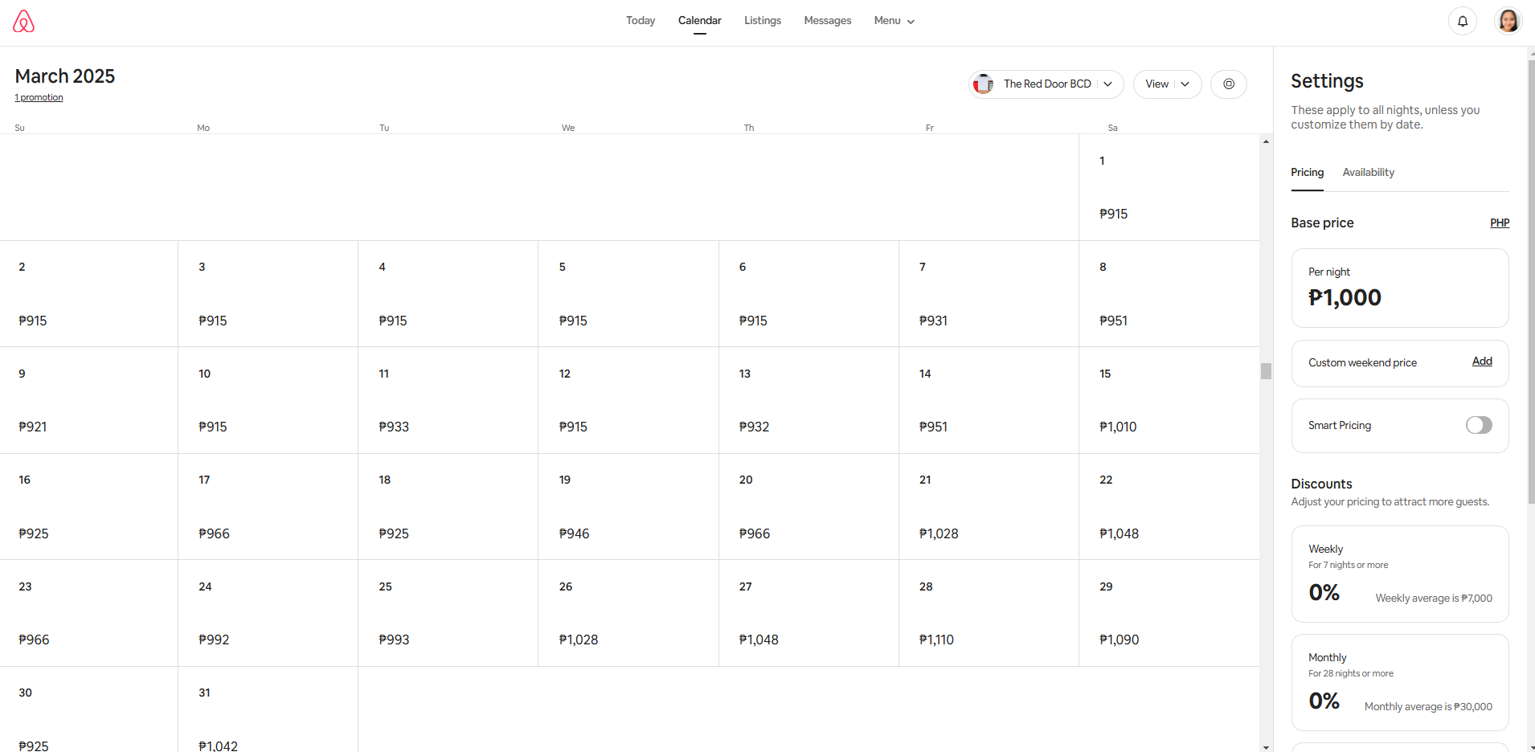Select March 13 priced ₱932

pyautogui.click(x=808, y=400)
